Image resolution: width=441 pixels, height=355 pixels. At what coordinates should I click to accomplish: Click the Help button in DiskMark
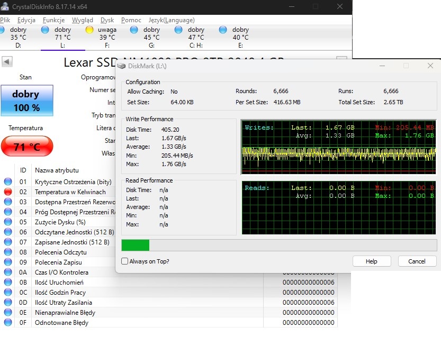372,261
